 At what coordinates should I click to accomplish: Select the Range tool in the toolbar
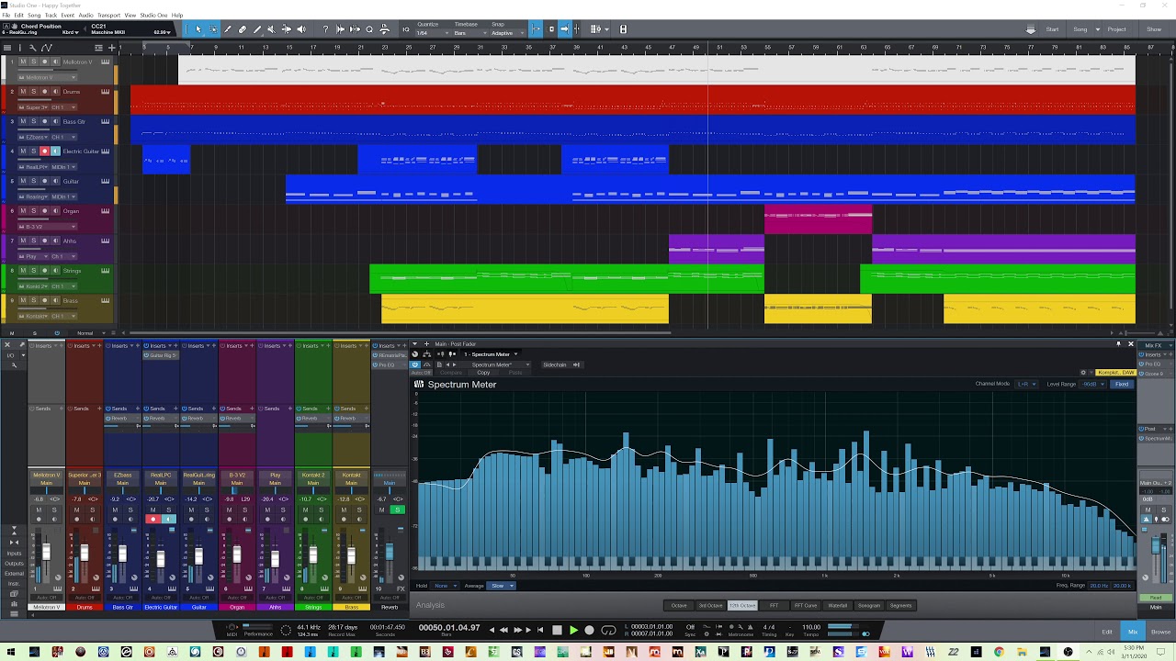tap(213, 29)
